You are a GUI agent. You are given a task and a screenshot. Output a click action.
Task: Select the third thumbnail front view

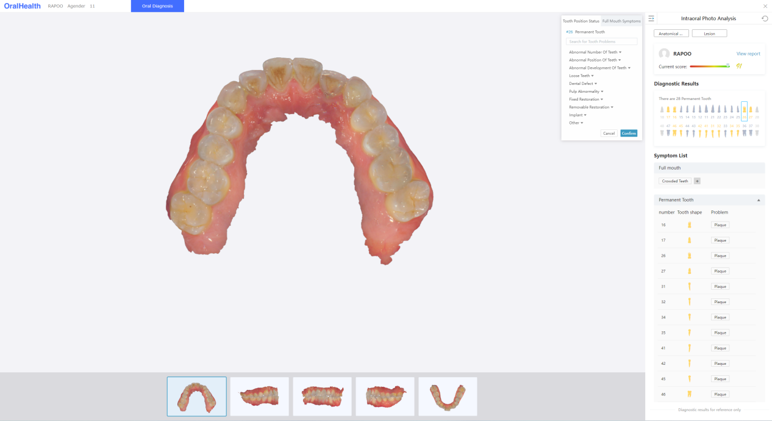pyautogui.click(x=322, y=397)
